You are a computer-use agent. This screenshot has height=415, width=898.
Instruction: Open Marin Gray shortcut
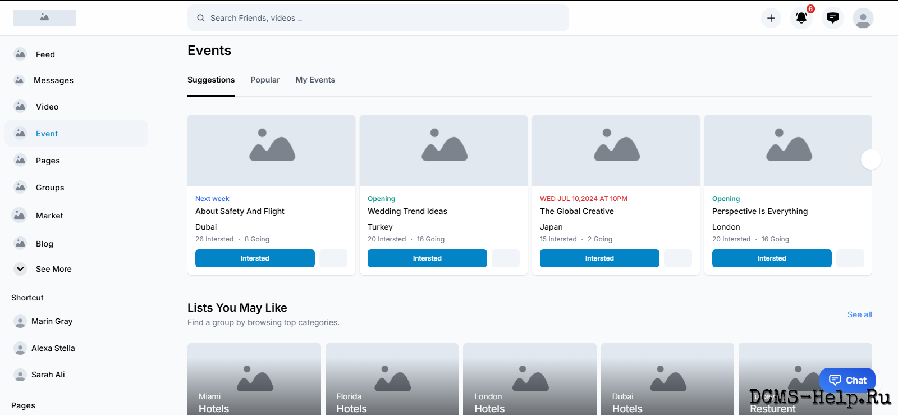pos(52,321)
